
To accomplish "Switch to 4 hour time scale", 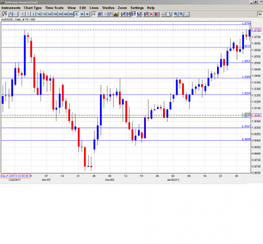I will point(66,14).
